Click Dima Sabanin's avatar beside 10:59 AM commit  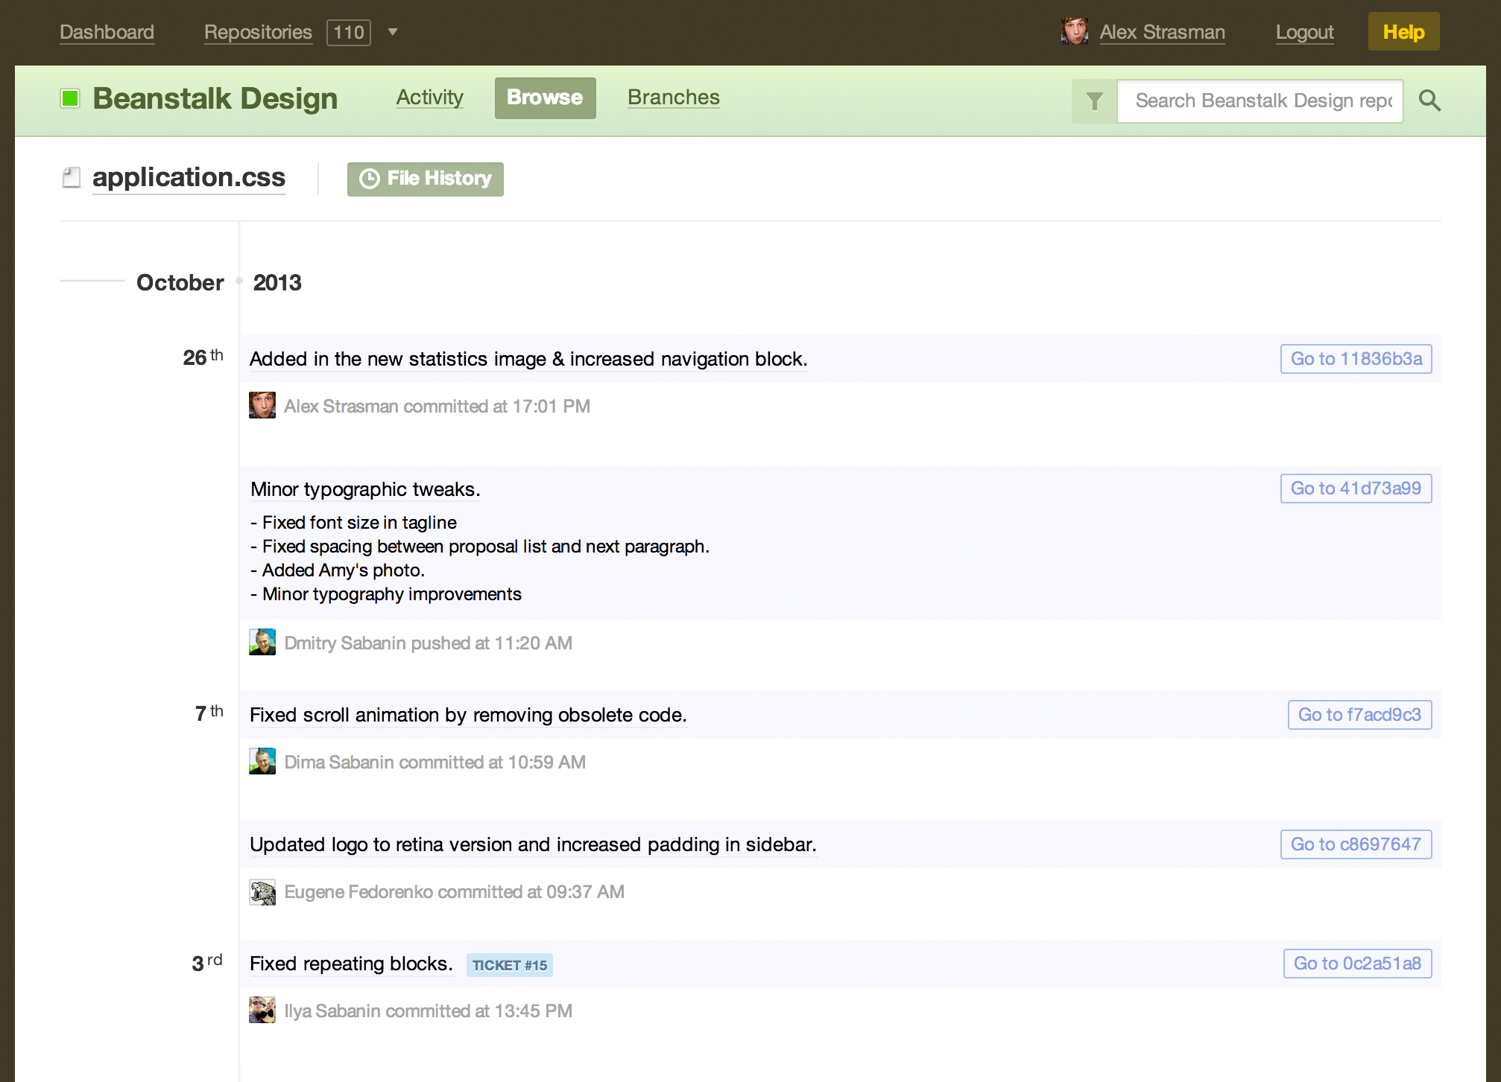pyautogui.click(x=262, y=762)
